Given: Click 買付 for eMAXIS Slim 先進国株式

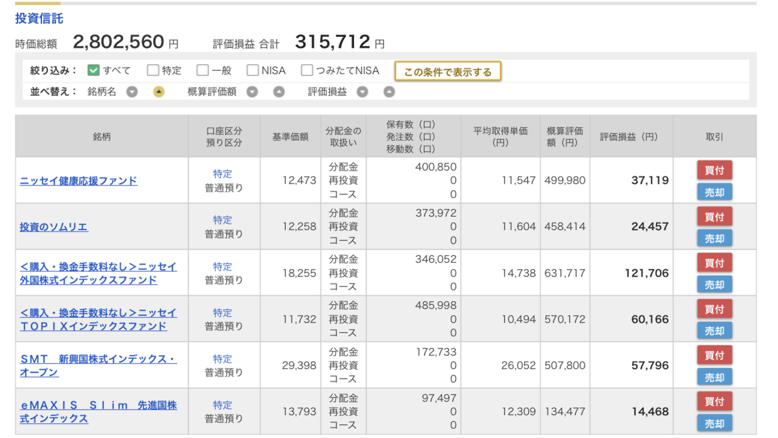Looking at the screenshot, I should (714, 401).
